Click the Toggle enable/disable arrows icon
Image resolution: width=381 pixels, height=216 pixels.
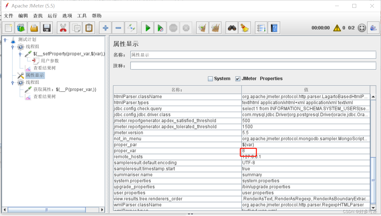pyautogui.click(x=131, y=28)
